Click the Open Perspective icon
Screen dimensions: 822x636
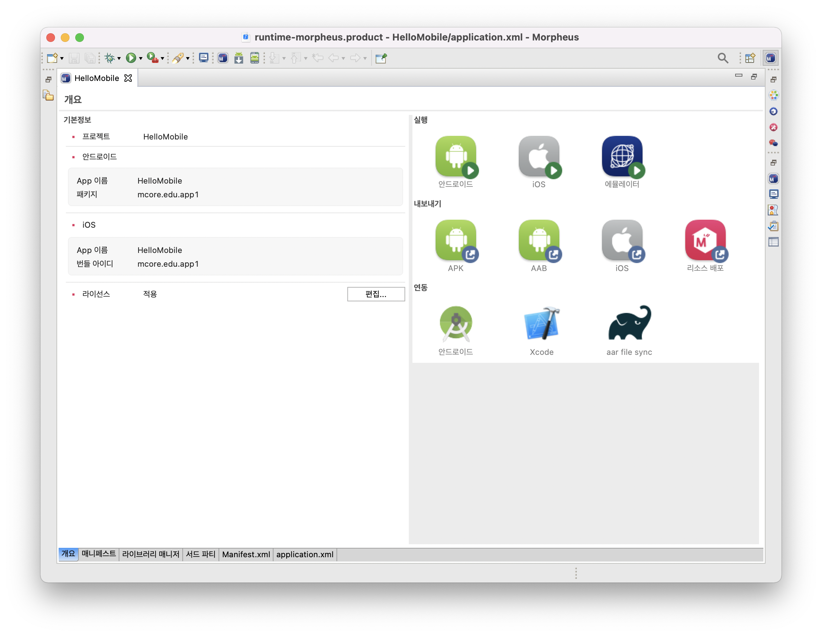[x=750, y=58]
